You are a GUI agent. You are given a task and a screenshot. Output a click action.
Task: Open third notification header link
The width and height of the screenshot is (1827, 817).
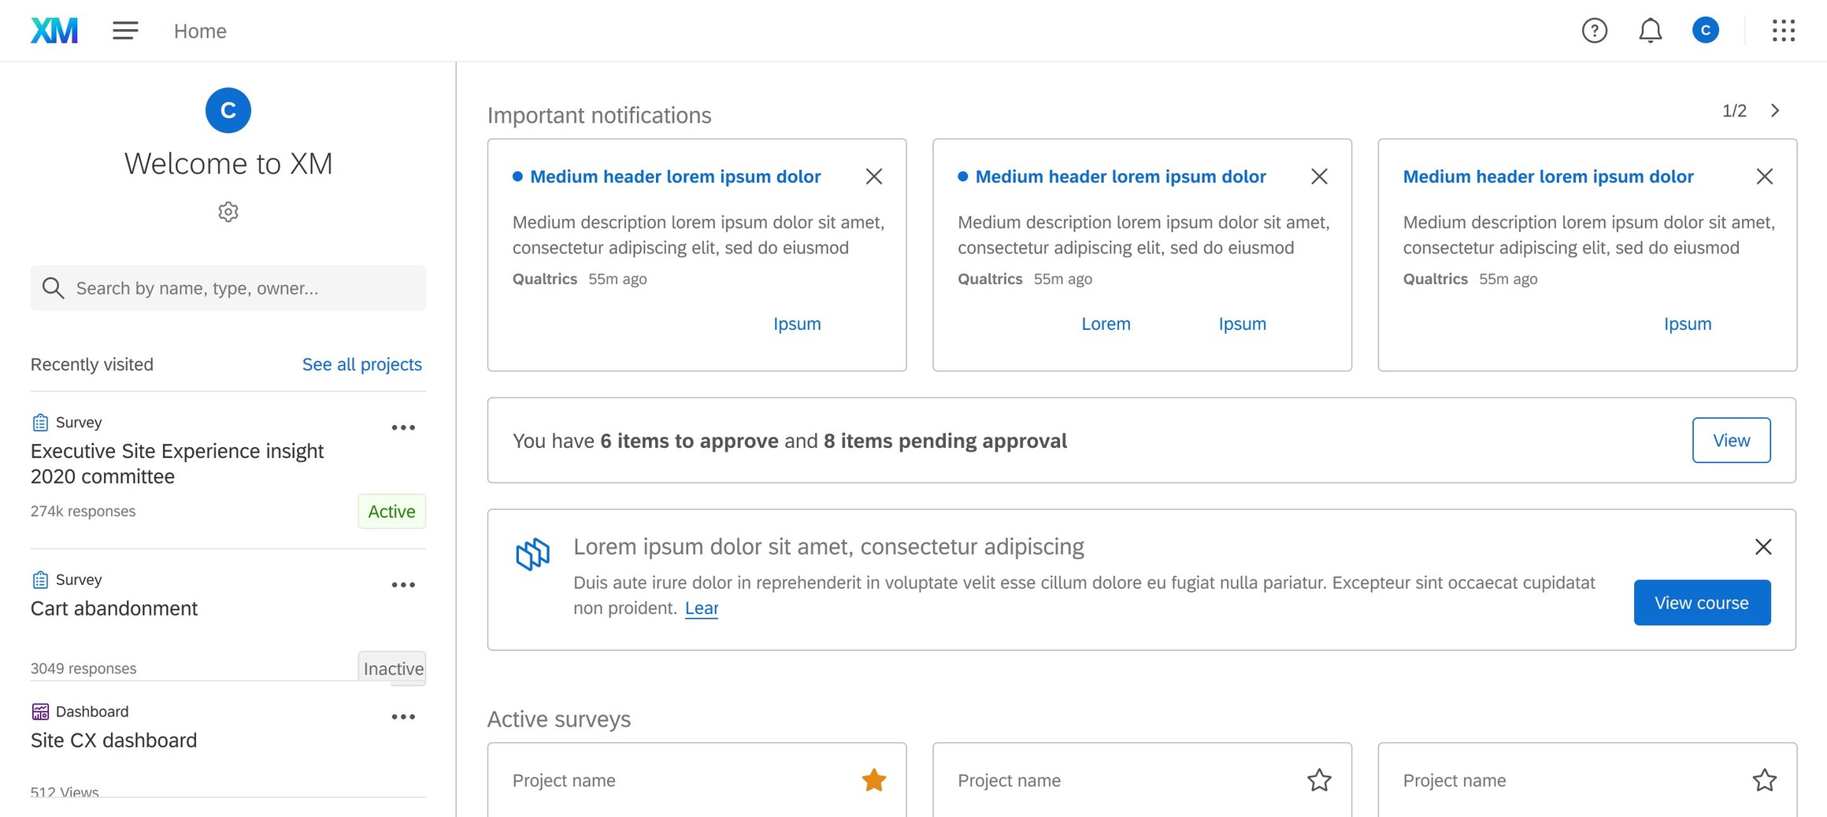(1548, 177)
